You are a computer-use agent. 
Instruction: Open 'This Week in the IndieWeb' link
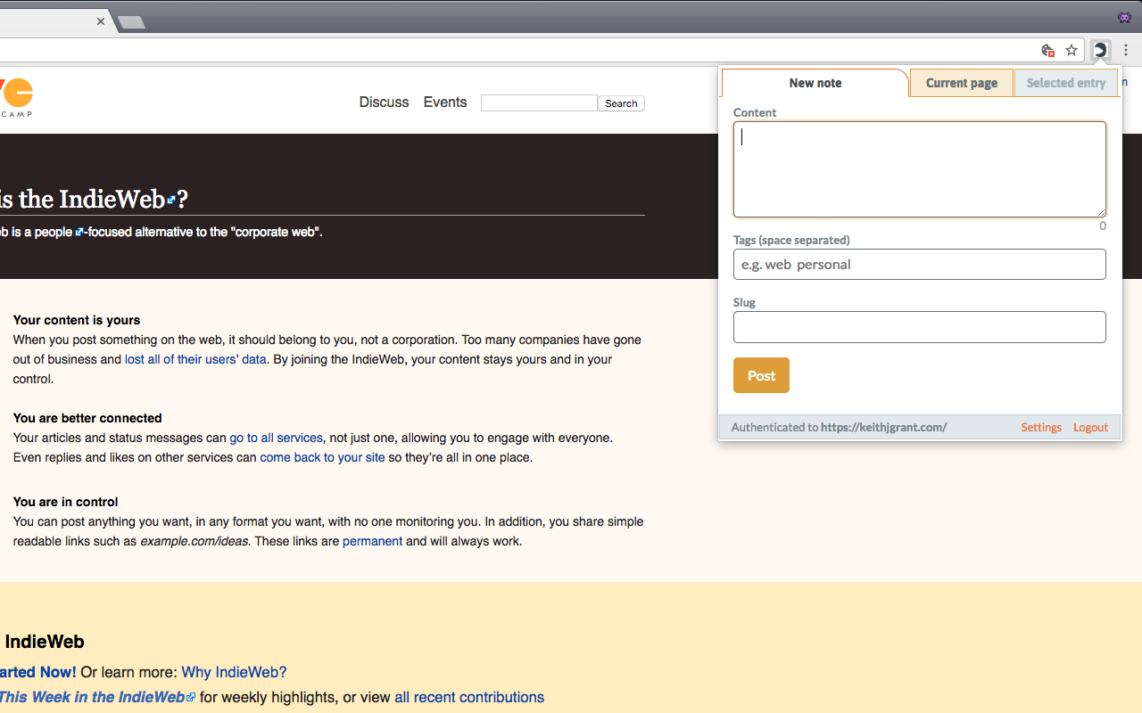[93, 697]
